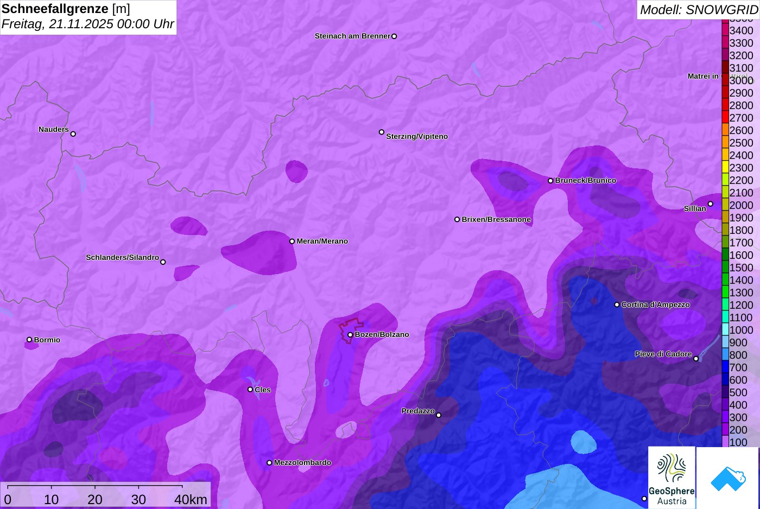Pick the legend color swatch beside 1100
This screenshot has width=760, height=509.
click(x=725, y=317)
